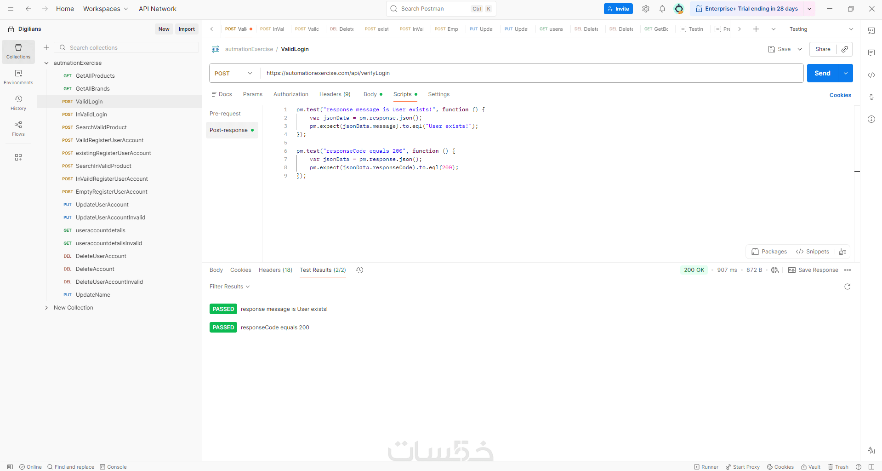Copy the request link with the link icon

point(845,49)
